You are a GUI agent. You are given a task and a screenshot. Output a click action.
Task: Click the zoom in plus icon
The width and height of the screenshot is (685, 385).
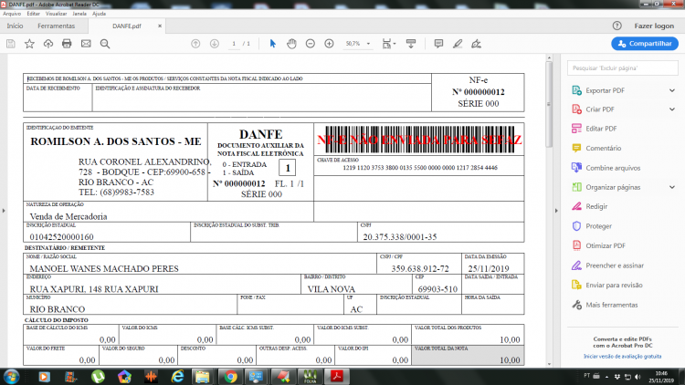329,44
